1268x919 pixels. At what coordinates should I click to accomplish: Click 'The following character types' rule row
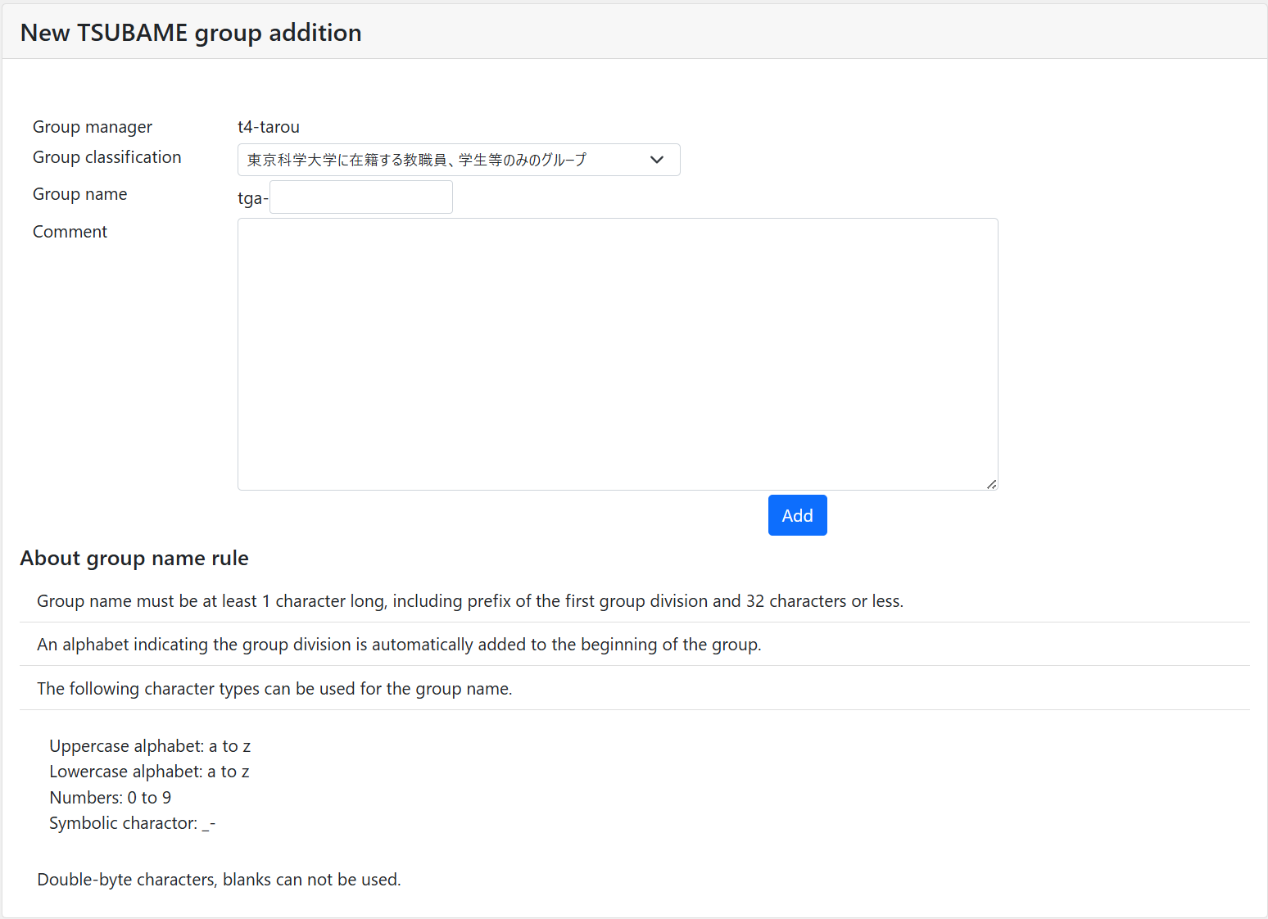[274, 689]
